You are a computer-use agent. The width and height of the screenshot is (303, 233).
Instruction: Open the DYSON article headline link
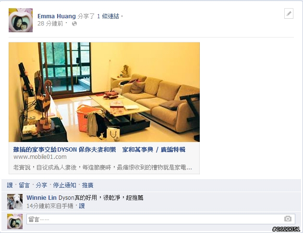pyautogui.click(x=99, y=150)
